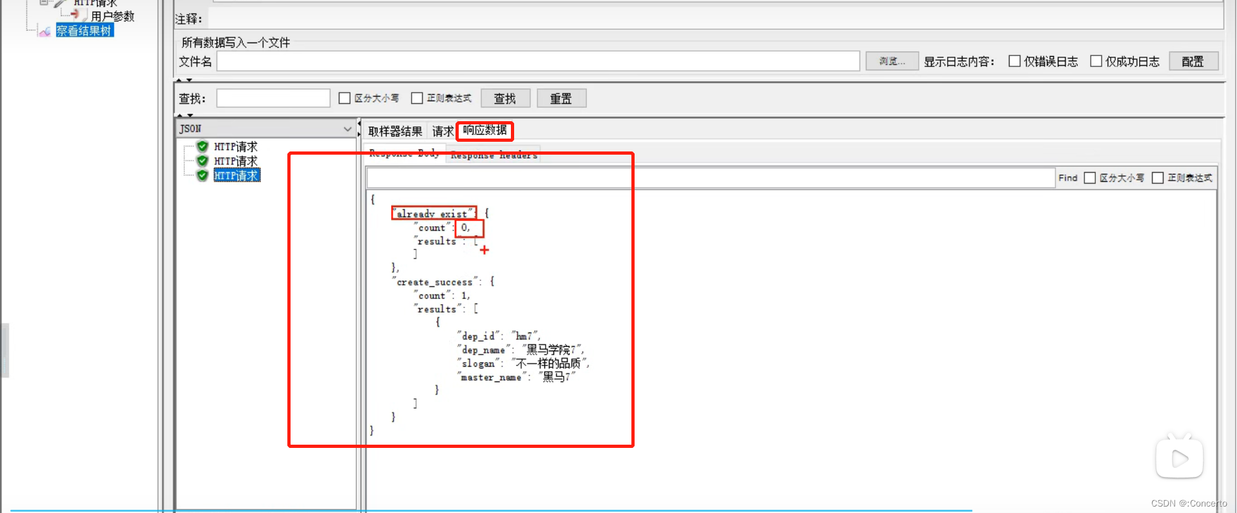The width and height of the screenshot is (1237, 513).
Task: Click the 显示日志内容 label
Action: (959, 61)
